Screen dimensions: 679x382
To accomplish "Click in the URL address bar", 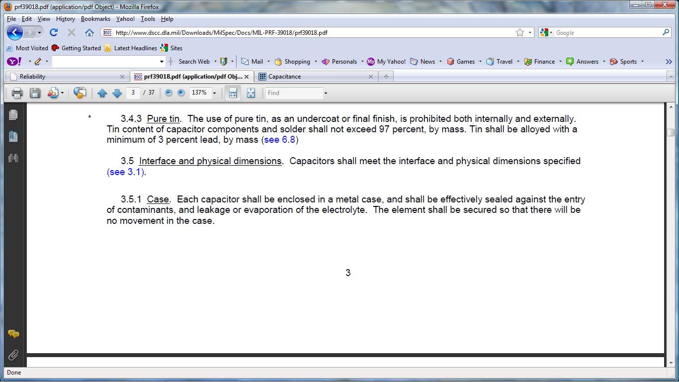I will coord(313,33).
